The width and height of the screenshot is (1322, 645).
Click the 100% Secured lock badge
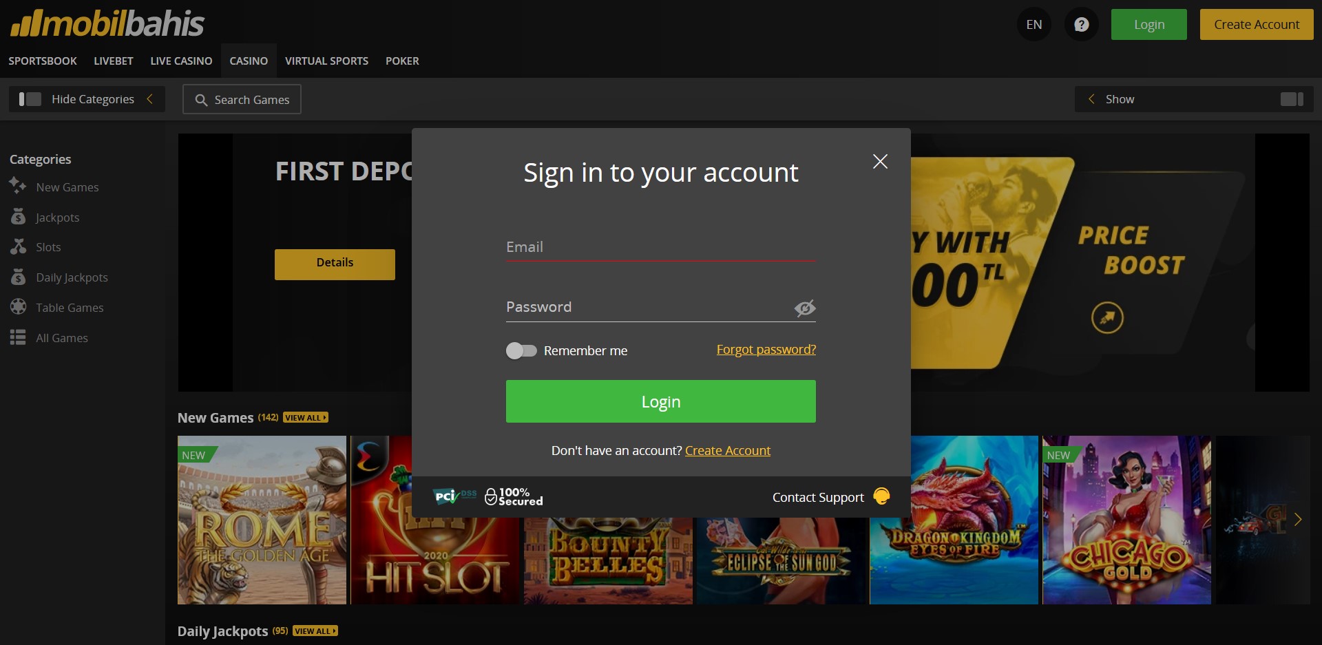click(x=514, y=496)
